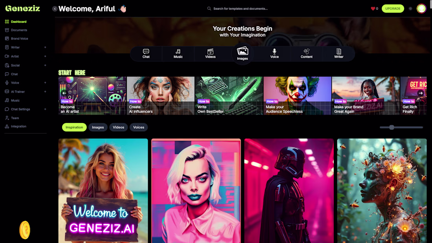Click the Artist sidebar icon

pyautogui.click(x=7, y=56)
